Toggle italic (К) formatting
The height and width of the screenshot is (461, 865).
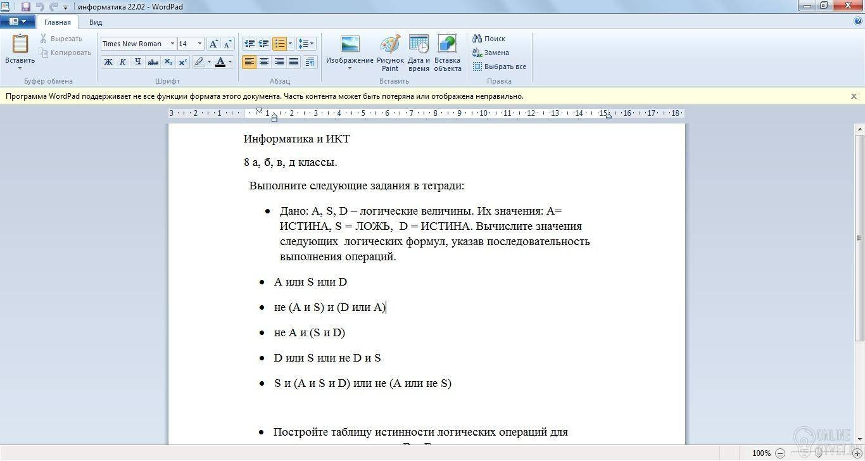(x=123, y=62)
